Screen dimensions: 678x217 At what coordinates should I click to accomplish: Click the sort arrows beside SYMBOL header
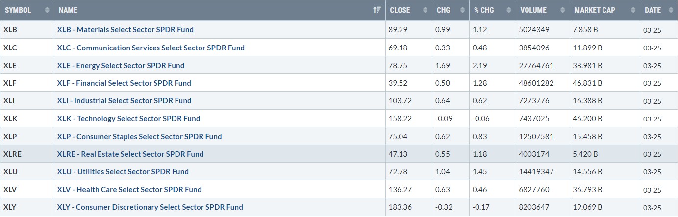coord(47,10)
